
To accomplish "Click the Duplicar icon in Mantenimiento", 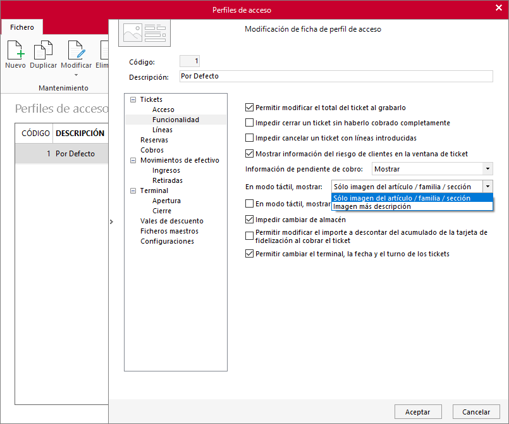I will 43,50.
